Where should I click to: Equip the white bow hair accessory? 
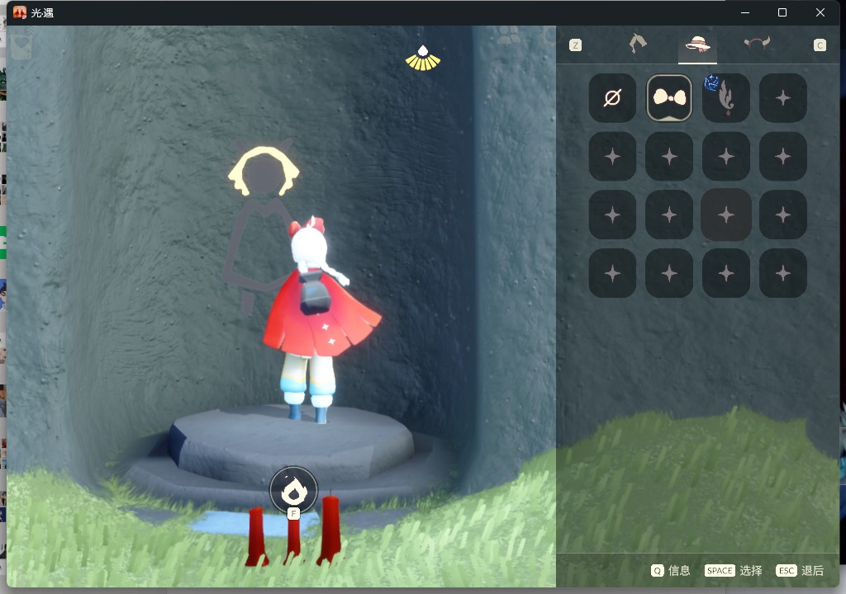(669, 98)
